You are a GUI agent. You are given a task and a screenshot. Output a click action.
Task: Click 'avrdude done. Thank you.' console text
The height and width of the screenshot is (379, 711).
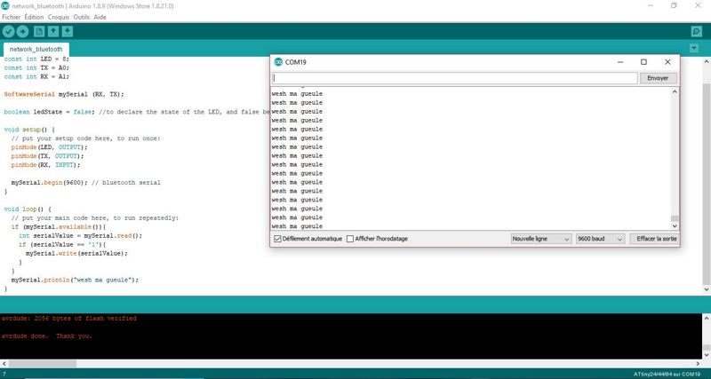(x=47, y=336)
